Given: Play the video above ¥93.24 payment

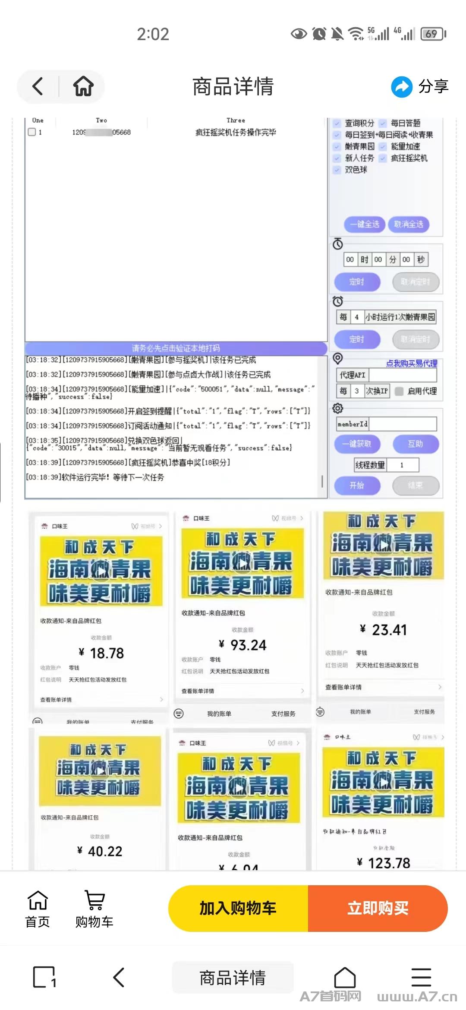Looking at the screenshot, I should pos(242,563).
